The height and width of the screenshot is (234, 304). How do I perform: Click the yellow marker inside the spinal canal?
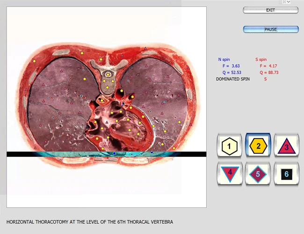[109, 73]
